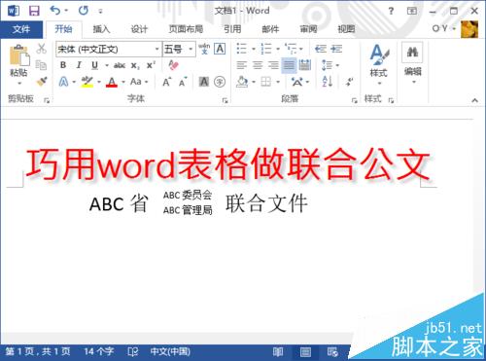486x361 pixels.
Task: Apply red font color
Action: [112, 82]
